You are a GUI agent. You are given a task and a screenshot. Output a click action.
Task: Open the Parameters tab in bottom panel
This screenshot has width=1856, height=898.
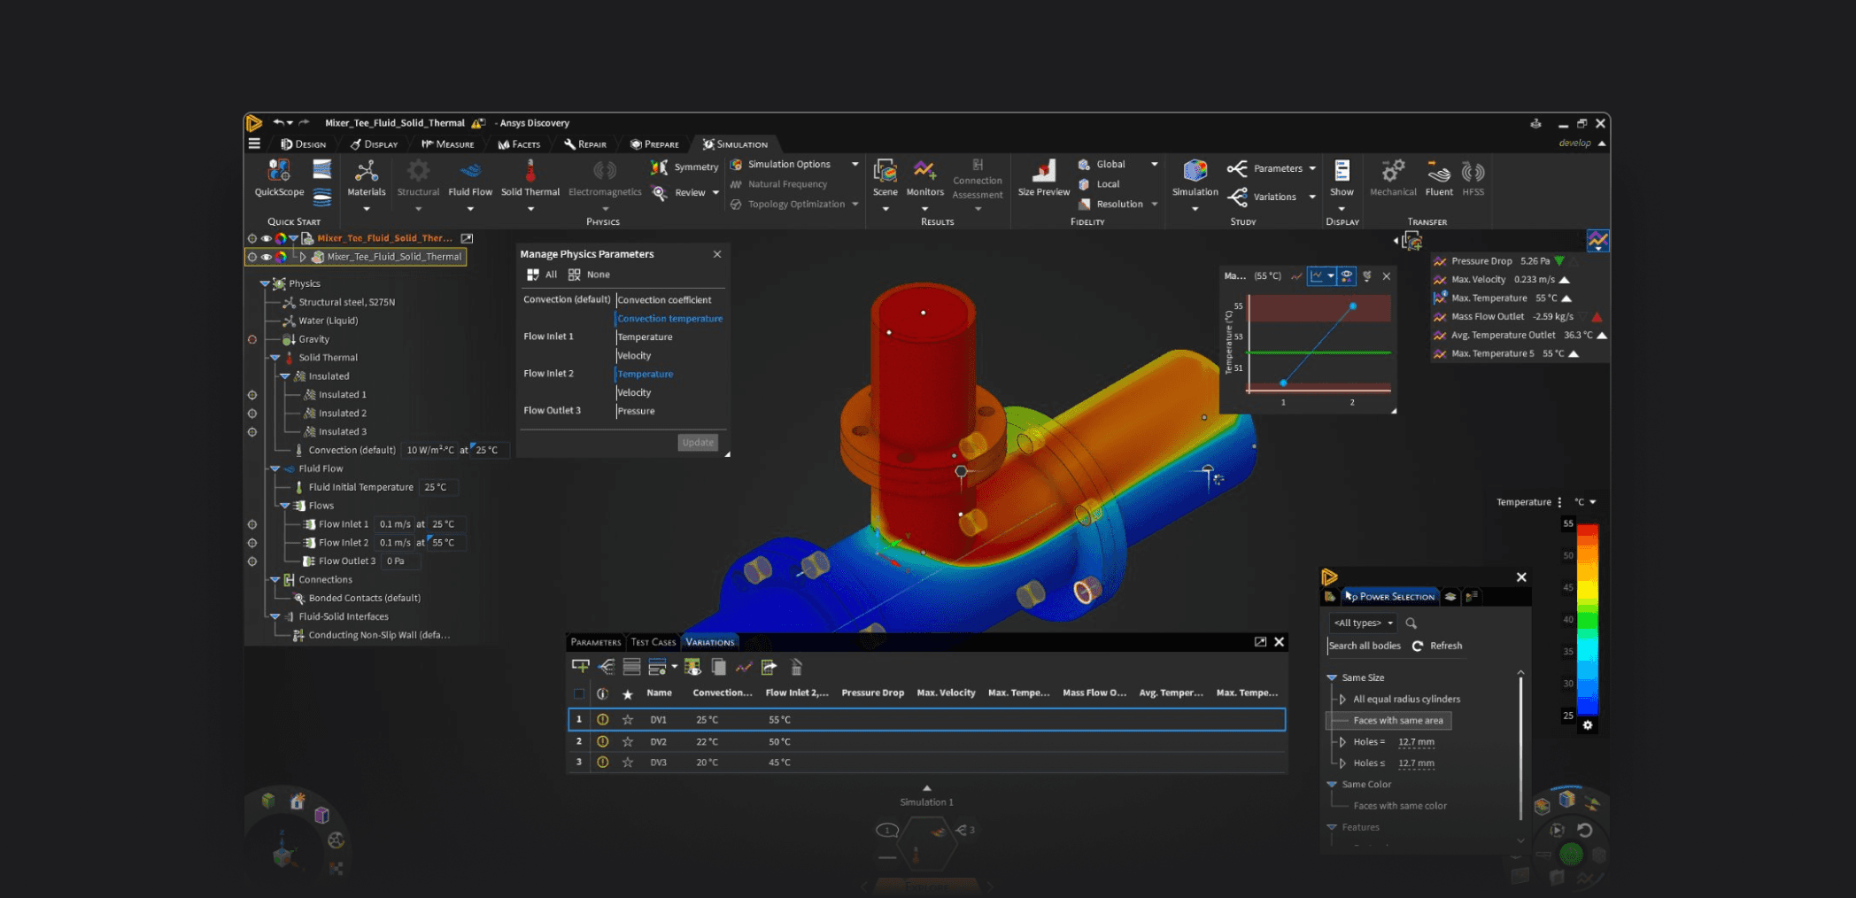[x=596, y=642]
